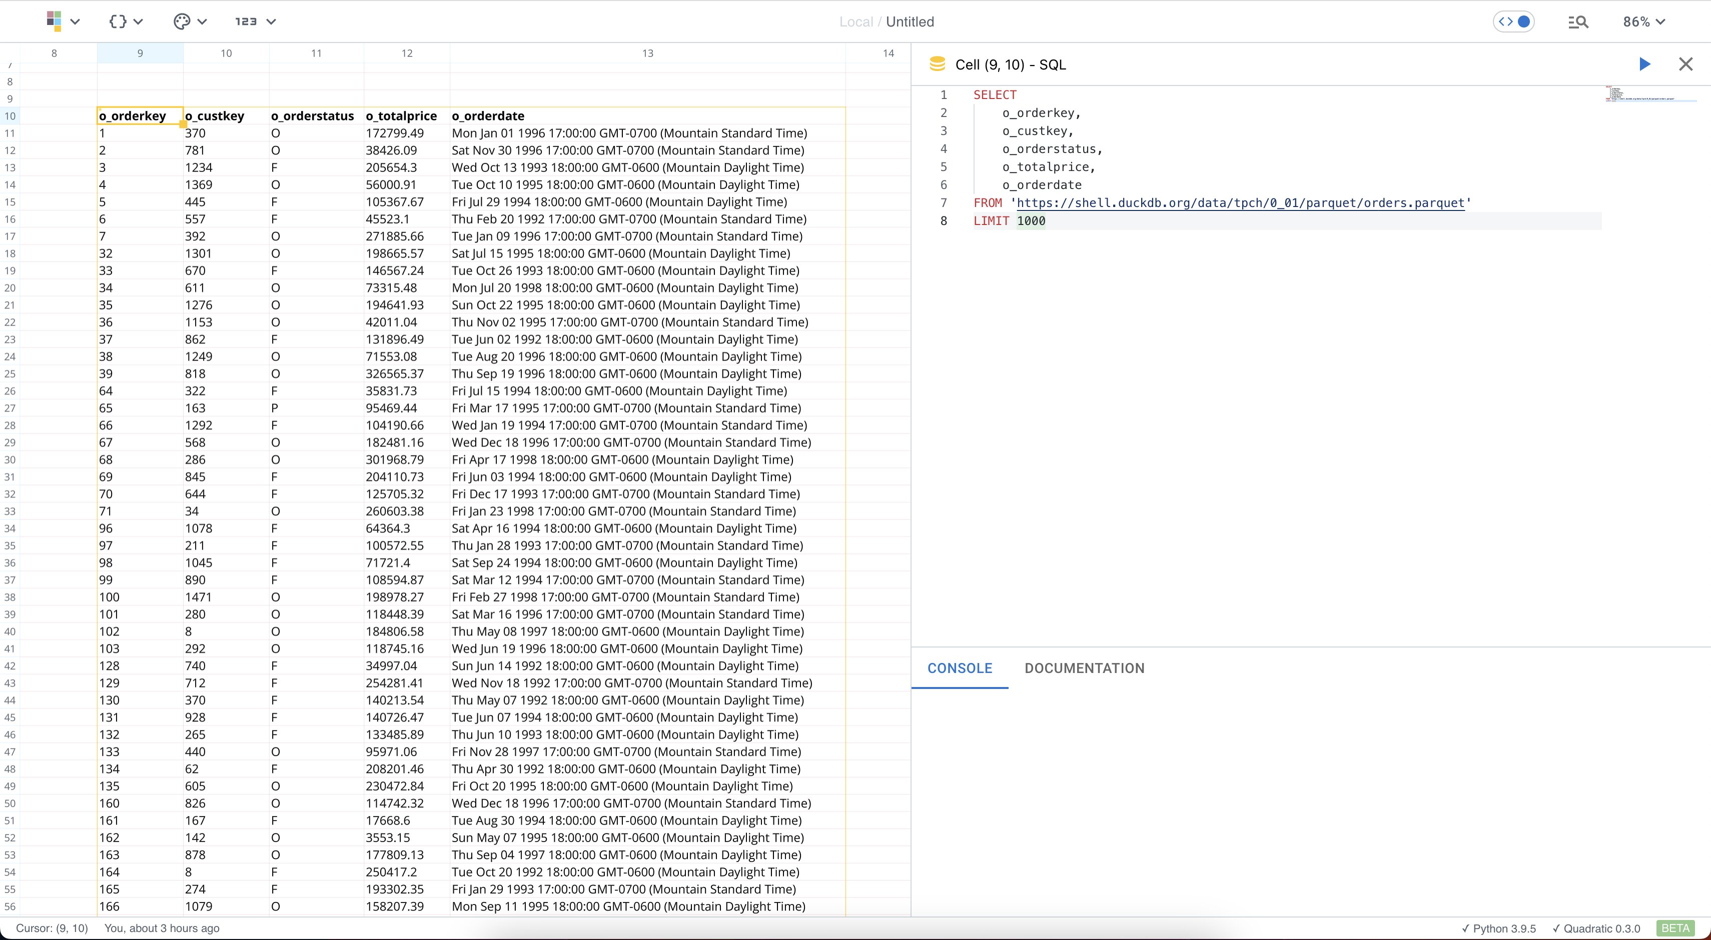The image size is (1711, 940).
Task: Switch to the Documentation tab
Action: (1084, 668)
